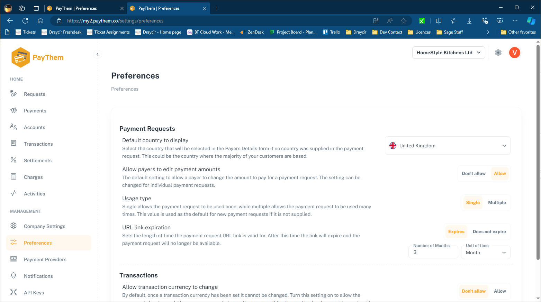Refresh the page in the browser
The image size is (541, 302).
click(25, 21)
